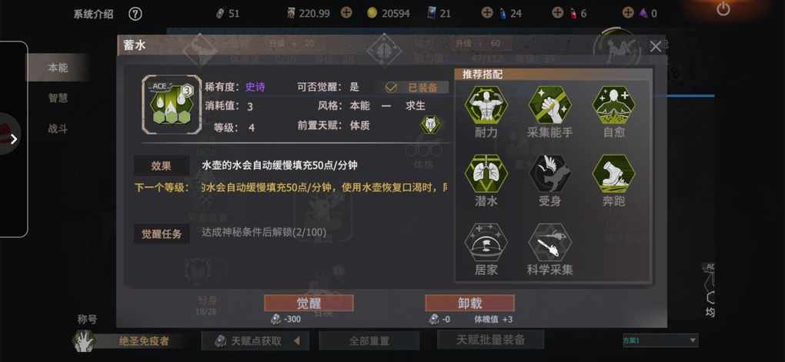Toggle the 已装备 equipped checkbox

click(391, 88)
